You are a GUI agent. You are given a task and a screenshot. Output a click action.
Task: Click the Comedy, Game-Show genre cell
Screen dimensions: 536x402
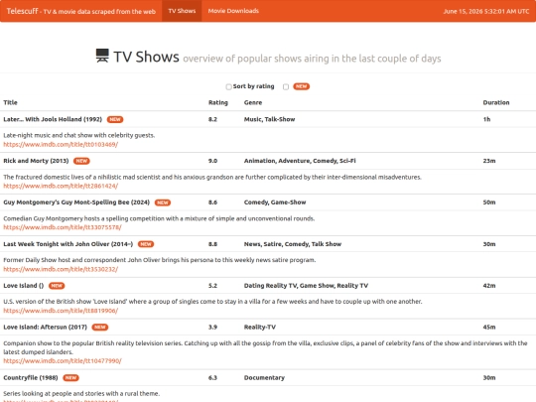click(275, 202)
